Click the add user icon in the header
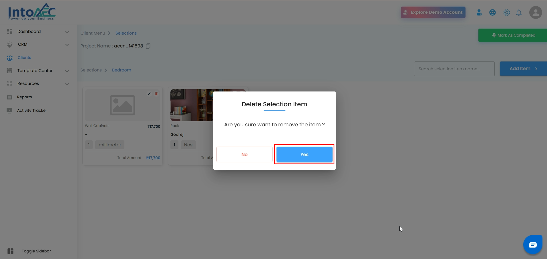 (x=479, y=13)
